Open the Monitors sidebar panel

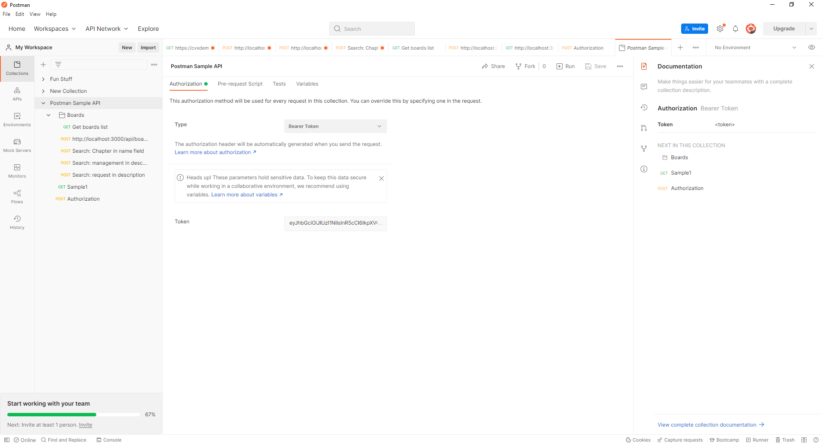17,171
